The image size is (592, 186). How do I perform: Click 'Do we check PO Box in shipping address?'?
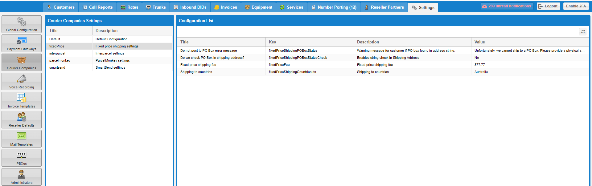[x=212, y=58]
